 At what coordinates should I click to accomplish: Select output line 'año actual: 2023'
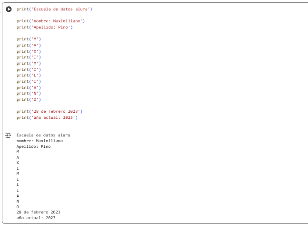(x=36, y=218)
